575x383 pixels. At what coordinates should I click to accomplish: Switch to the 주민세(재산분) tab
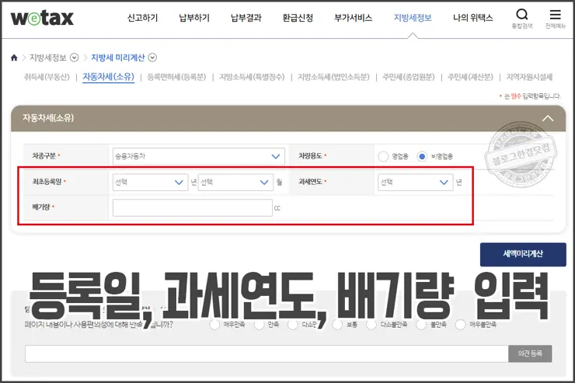pos(470,77)
